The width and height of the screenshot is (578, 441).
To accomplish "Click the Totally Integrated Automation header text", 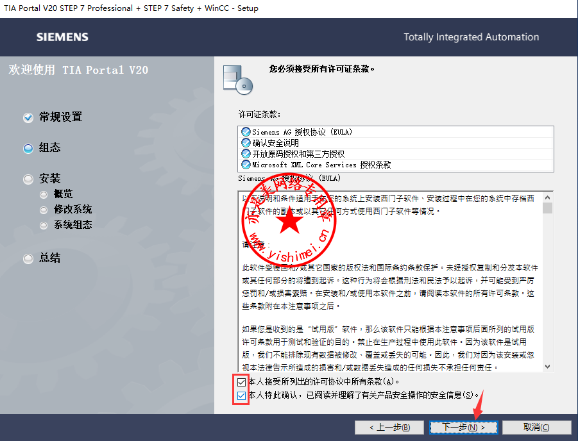I will (471, 37).
